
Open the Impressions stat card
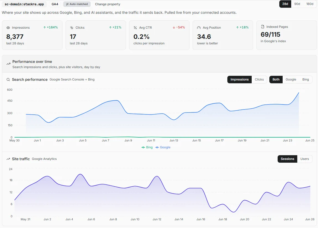[x=32, y=35]
